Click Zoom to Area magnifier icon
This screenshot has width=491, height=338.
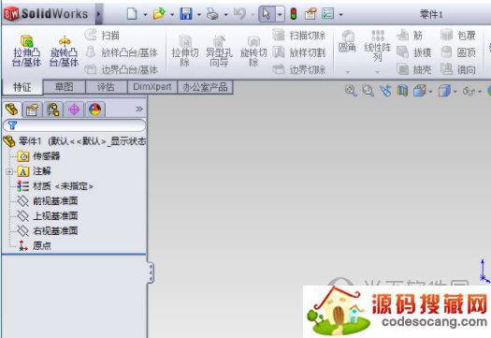pyautogui.click(x=368, y=91)
